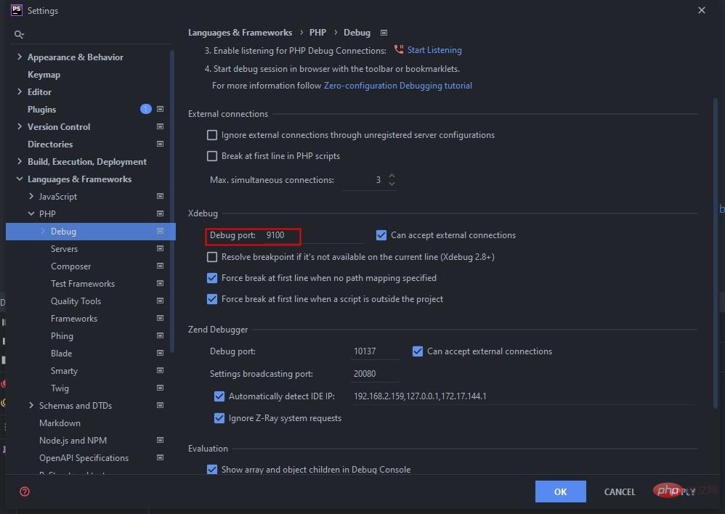Screen dimensions: 725x514
Task: Click the IDE IP address field
Action: point(524,396)
